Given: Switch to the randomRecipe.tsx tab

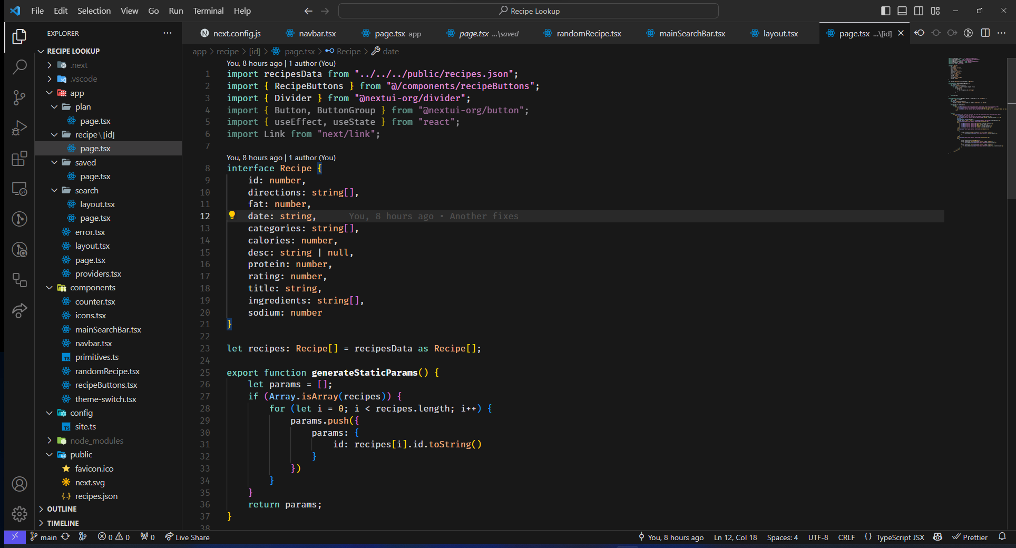Looking at the screenshot, I should coord(588,34).
